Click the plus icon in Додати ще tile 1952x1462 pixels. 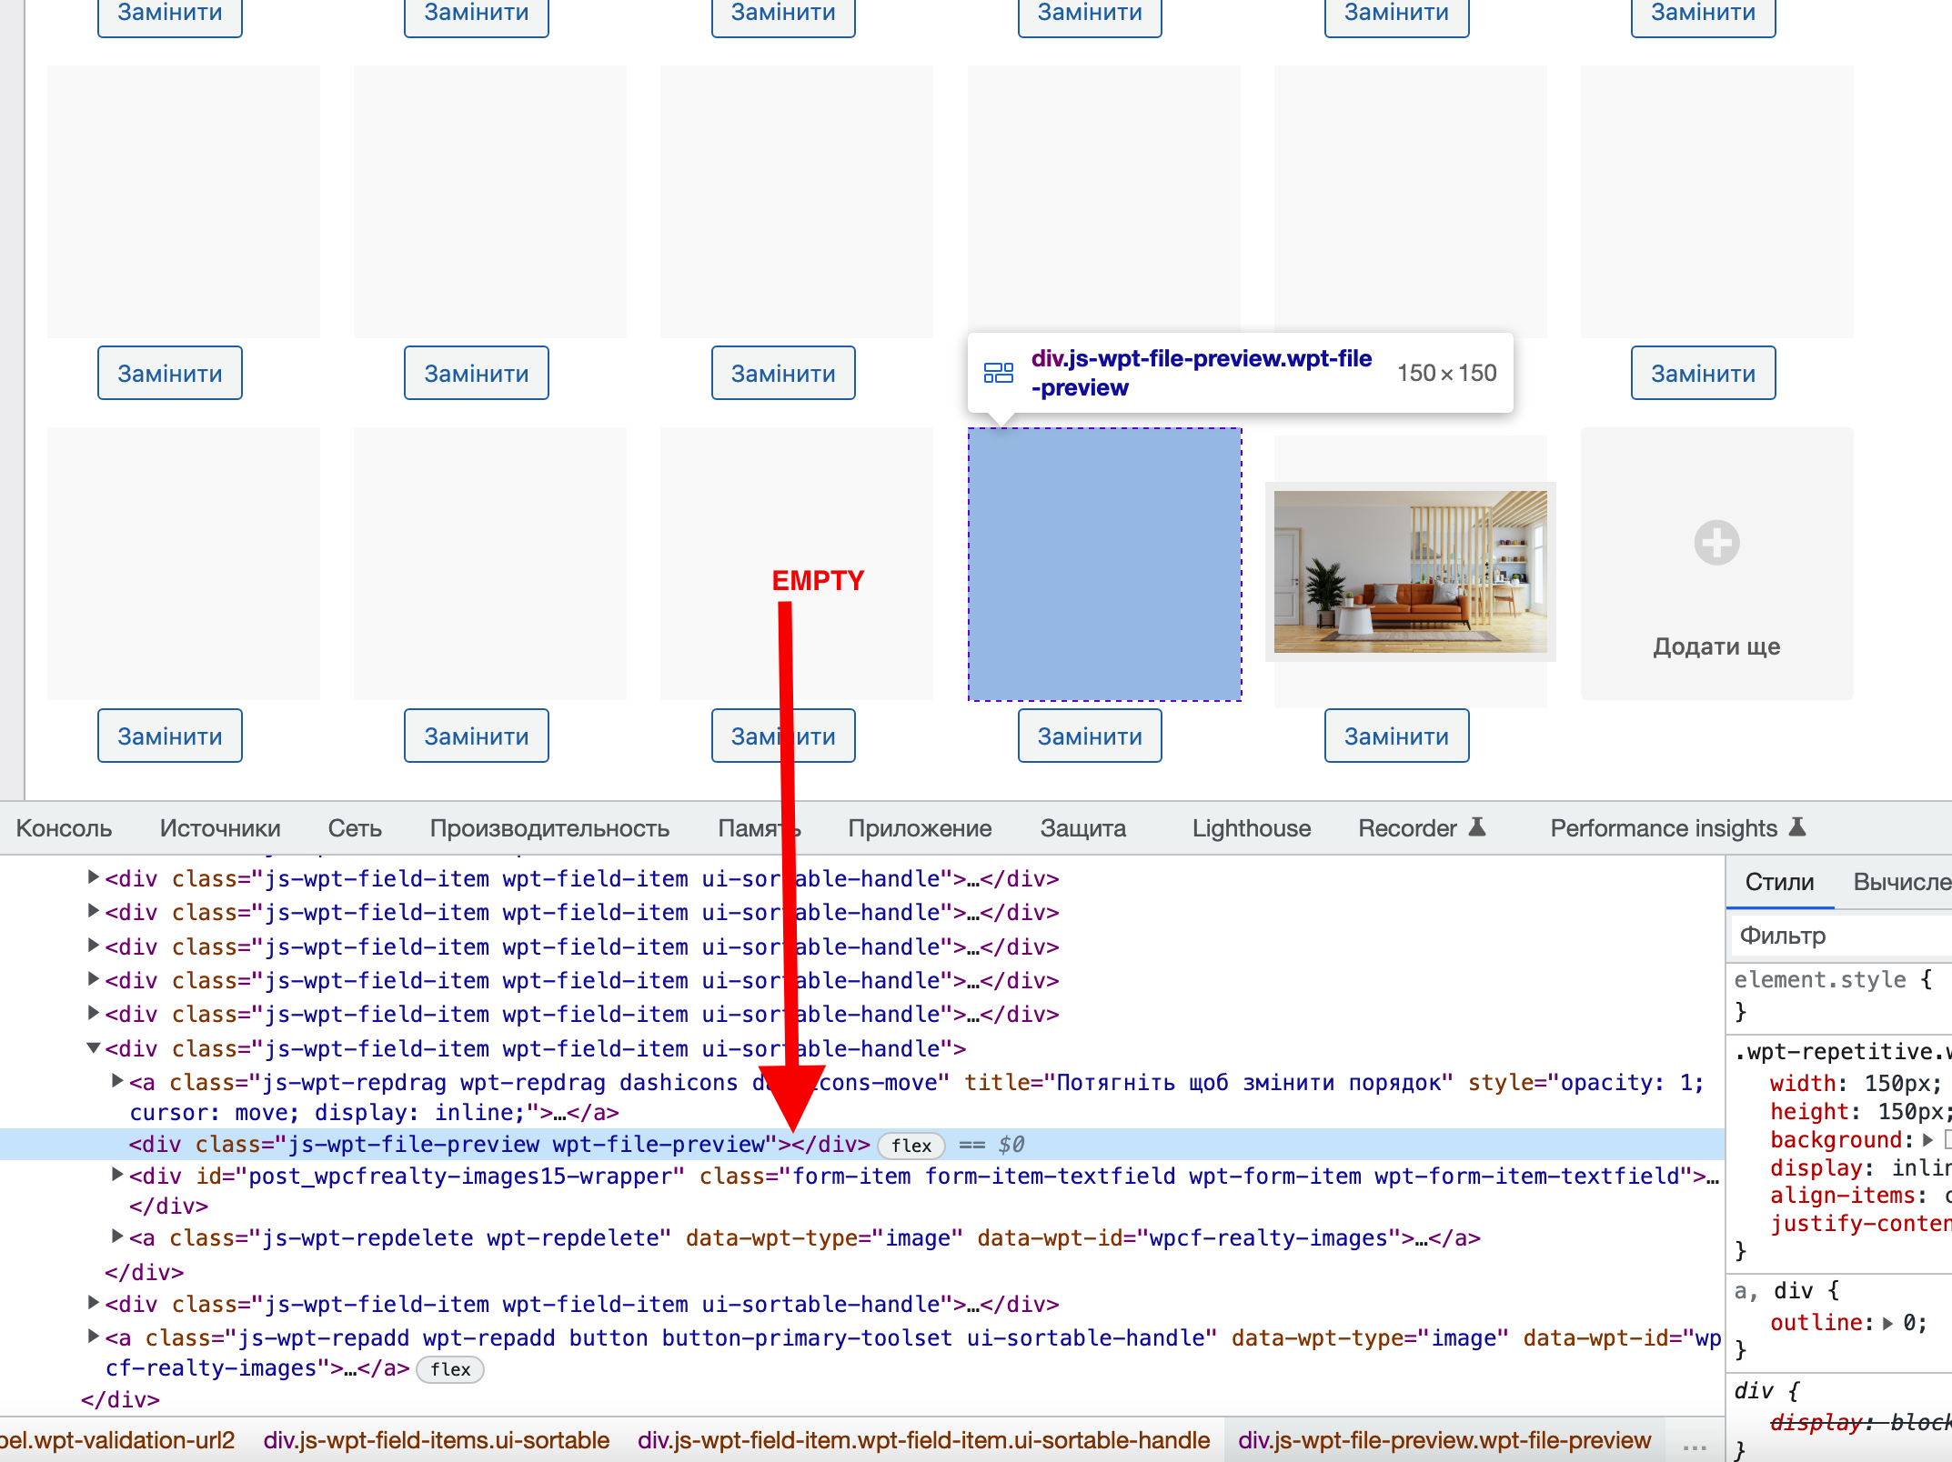1716,543
